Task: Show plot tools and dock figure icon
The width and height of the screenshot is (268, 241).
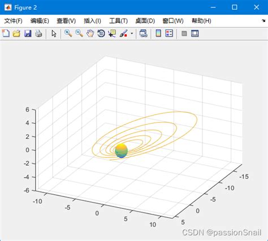Action: (195, 34)
